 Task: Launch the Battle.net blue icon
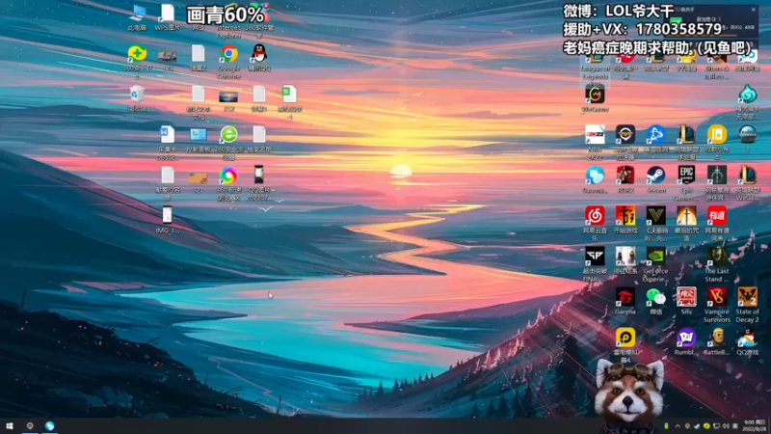[656, 134]
